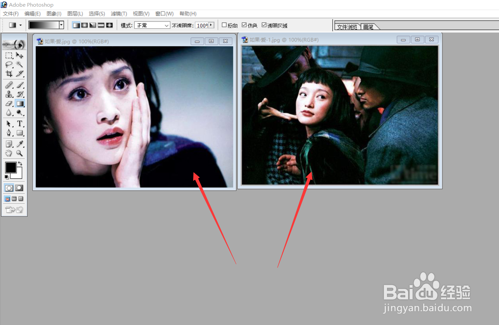499x325 pixels.
Task: Open the 编辑(E) menu
Action: pyautogui.click(x=32, y=14)
